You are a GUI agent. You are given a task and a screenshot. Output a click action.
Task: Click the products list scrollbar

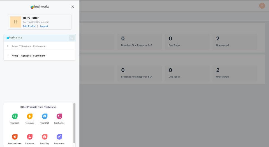coord(74,123)
